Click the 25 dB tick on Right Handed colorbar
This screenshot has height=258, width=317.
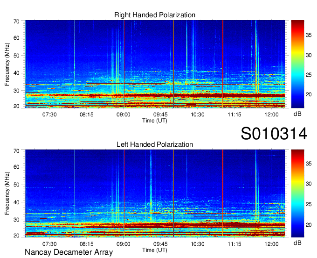point(309,75)
